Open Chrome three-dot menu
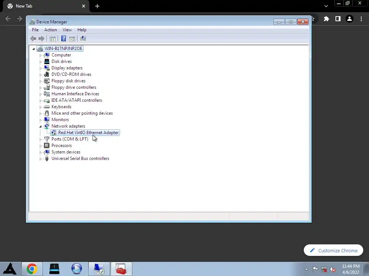The image size is (369, 276). [361, 19]
